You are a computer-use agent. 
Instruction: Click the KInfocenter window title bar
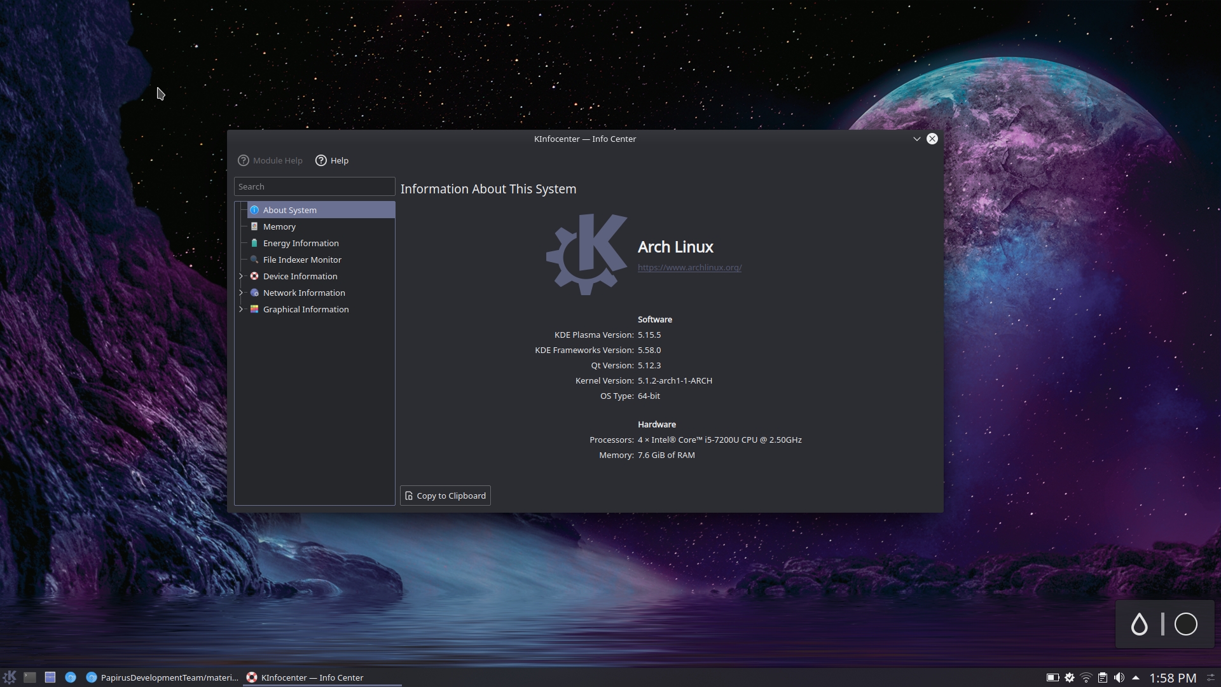[x=585, y=139]
